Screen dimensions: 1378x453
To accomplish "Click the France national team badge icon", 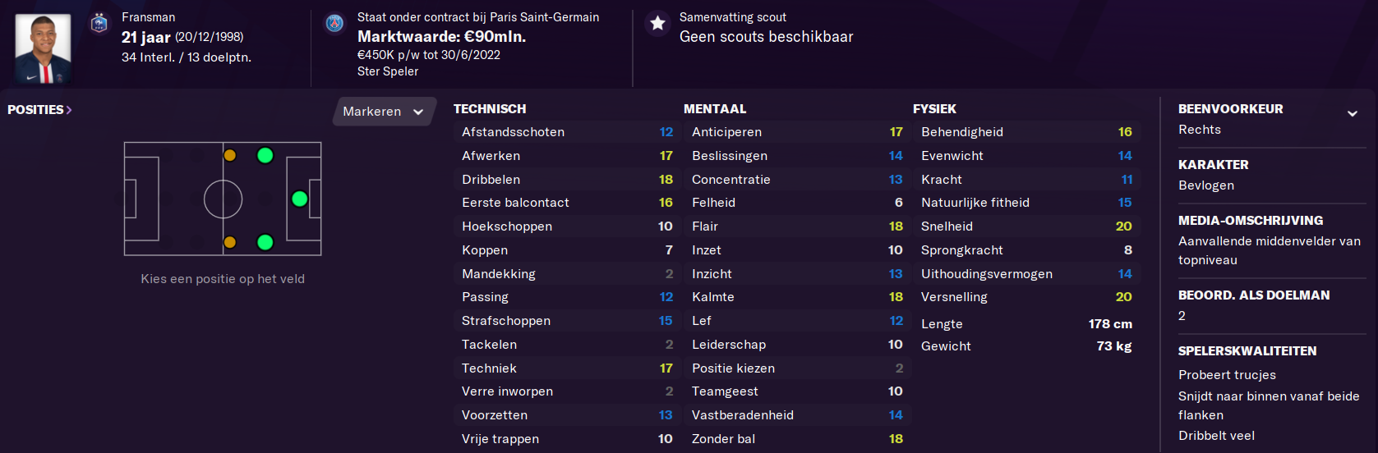I will 99,23.
